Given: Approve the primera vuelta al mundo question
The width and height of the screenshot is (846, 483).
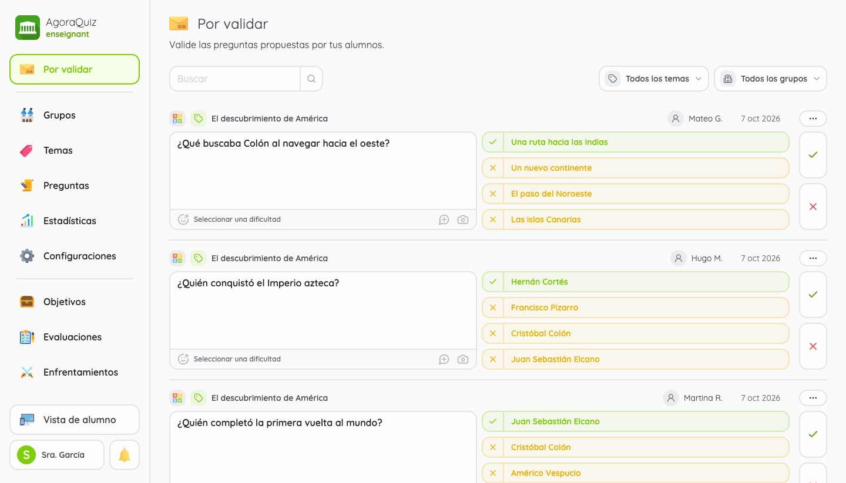Looking at the screenshot, I should click(x=813, y=434).
